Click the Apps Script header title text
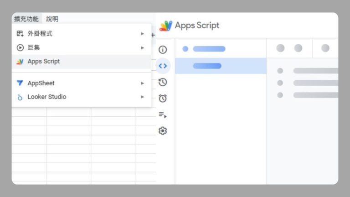 pos(197,26)
